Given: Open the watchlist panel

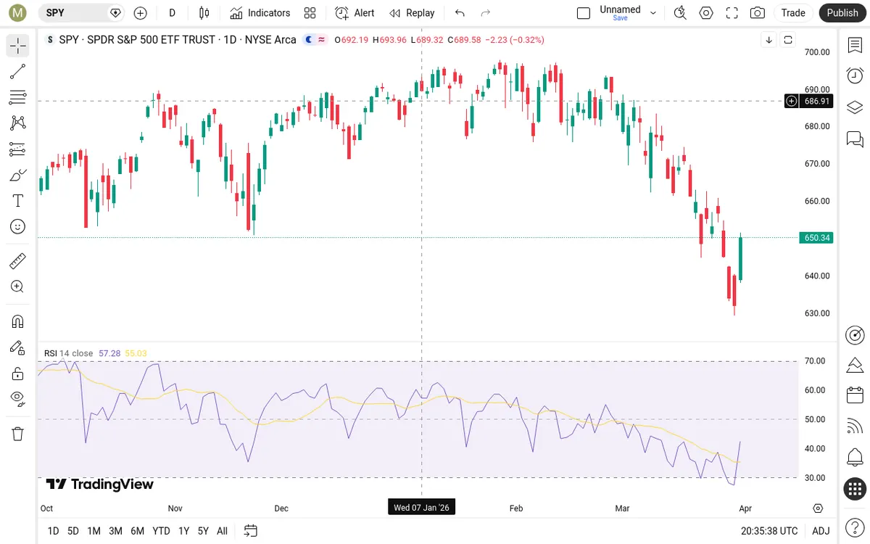Looking at the screenshot, I should point(855,45).
